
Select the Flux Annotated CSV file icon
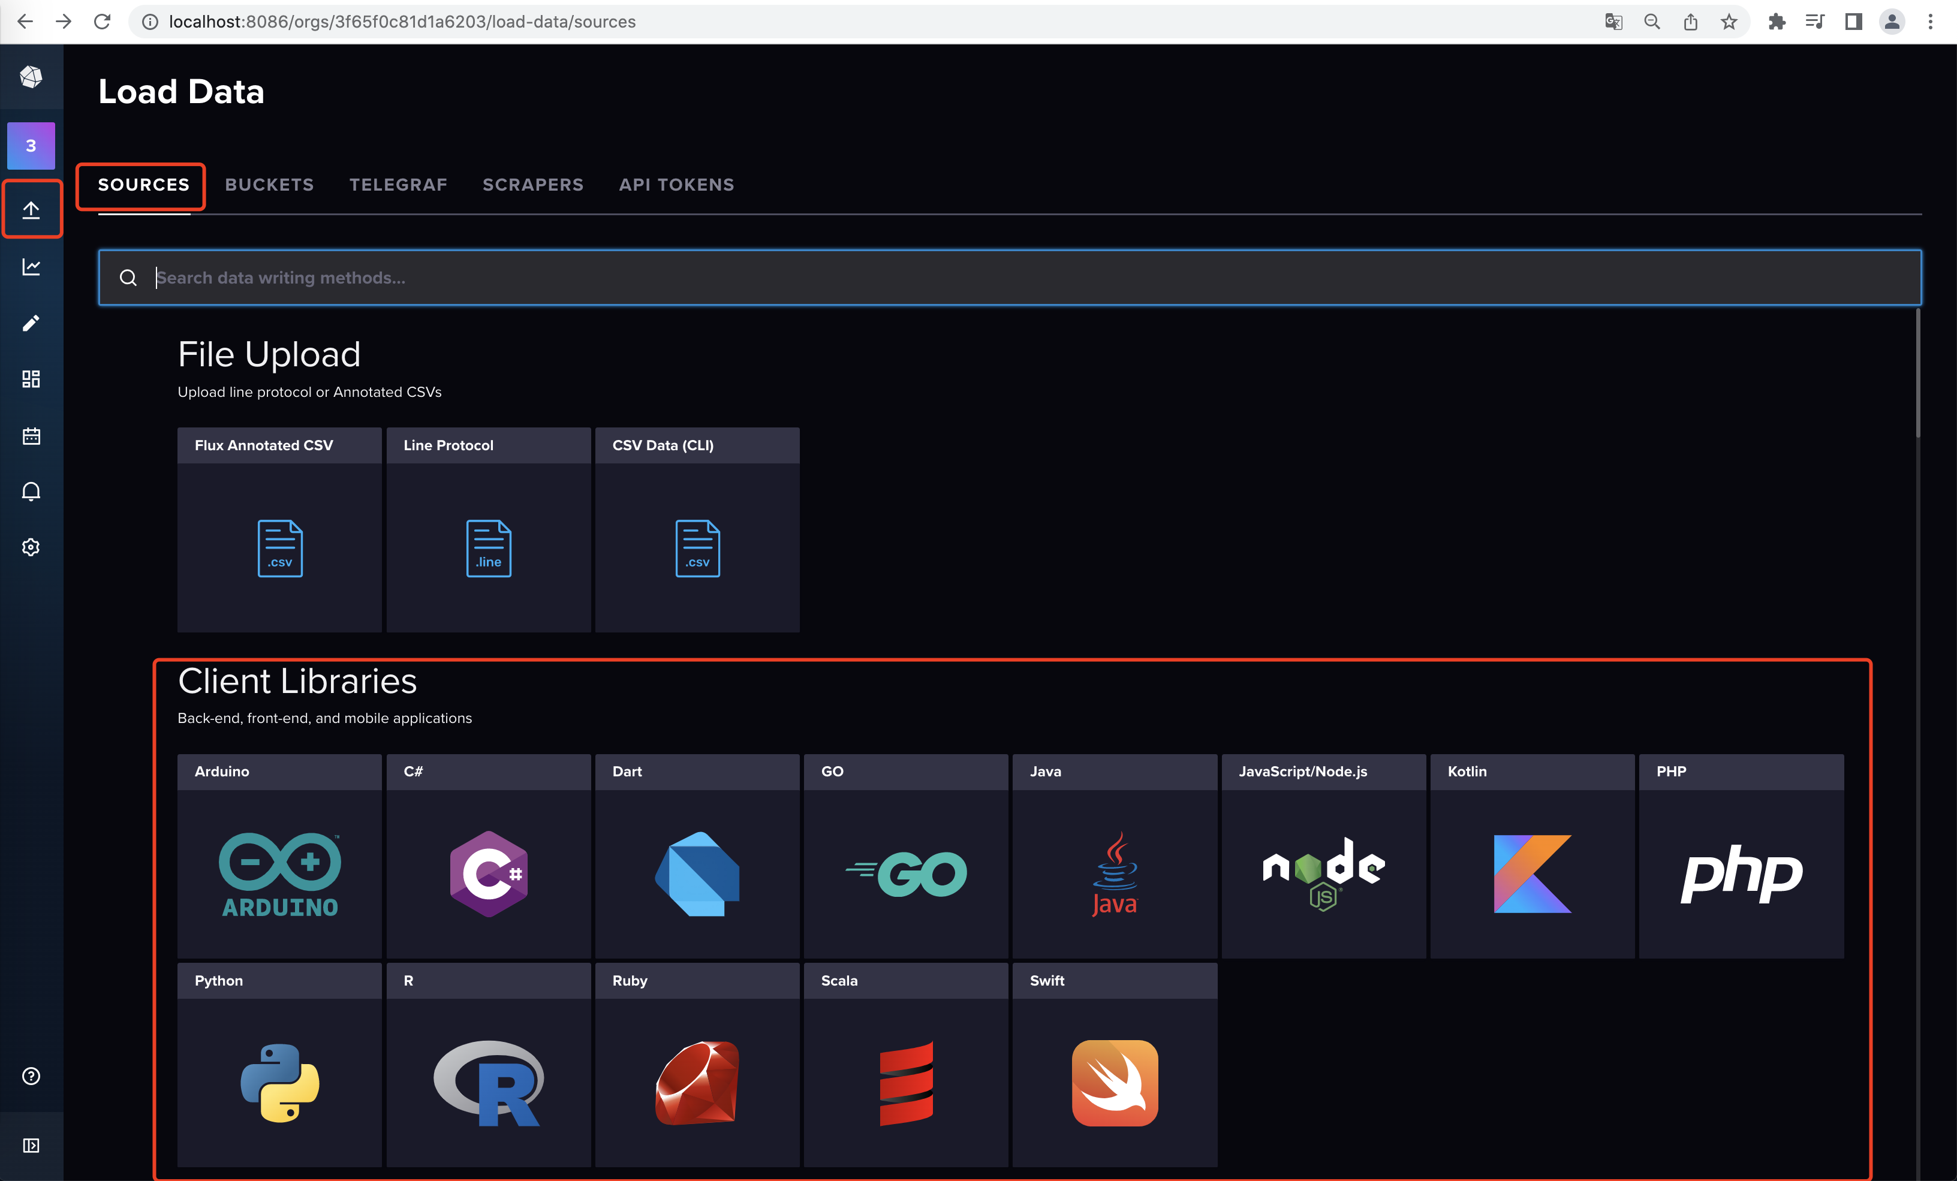click(x=279, y=548)
